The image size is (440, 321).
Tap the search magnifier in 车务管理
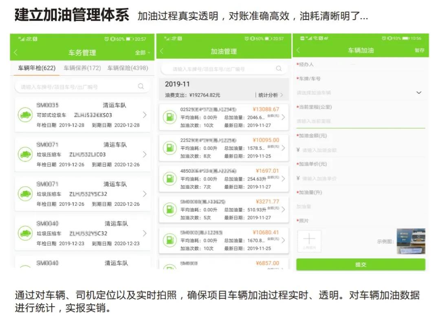[141, 86]
